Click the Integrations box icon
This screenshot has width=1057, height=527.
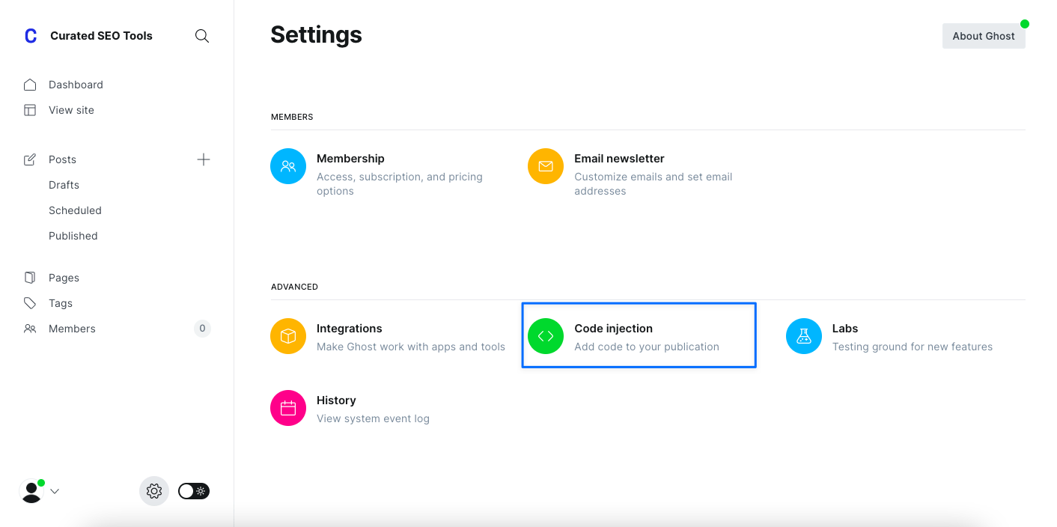(288, 336)
